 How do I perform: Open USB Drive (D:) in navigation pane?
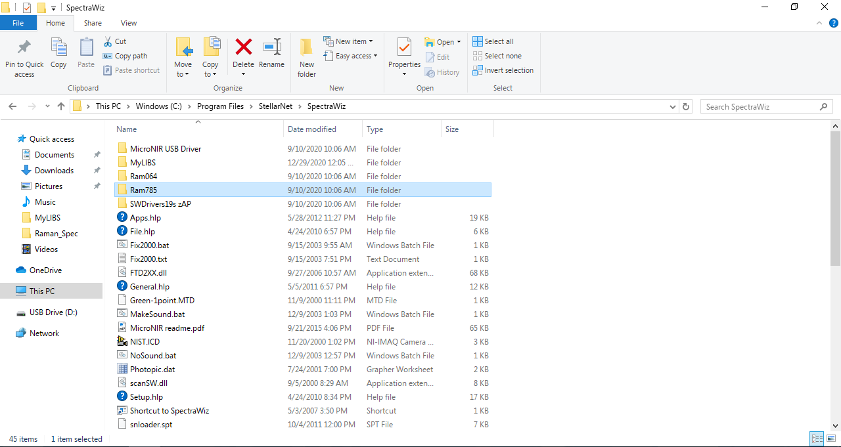pyautogui.click(x=53, y=312)
